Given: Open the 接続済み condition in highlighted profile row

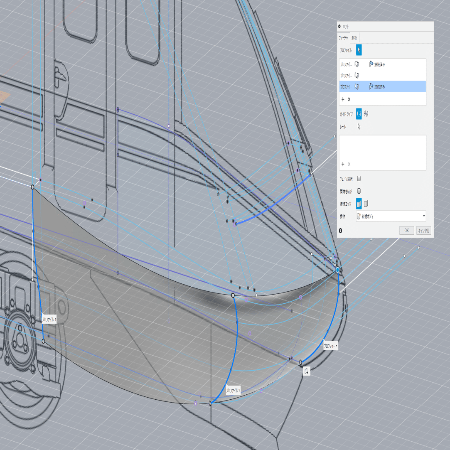Looking at the screenshot, I should 377,87.
